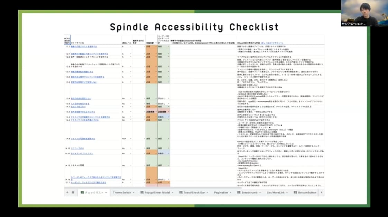
Task: Click the presenter's webcam thumbnail
Action: [x=364, y=13]
